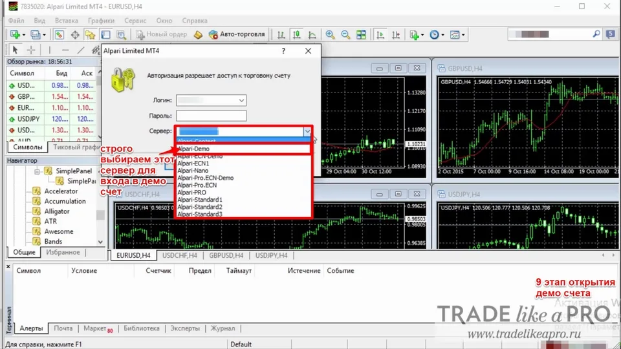Screen dimensions: 621x349
Task: Select the horizontal line drawing tool
Action: coord(65,50)
